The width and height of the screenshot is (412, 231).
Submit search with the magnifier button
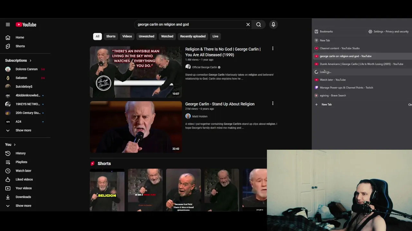pyautogui.click(x=258, y=24)
